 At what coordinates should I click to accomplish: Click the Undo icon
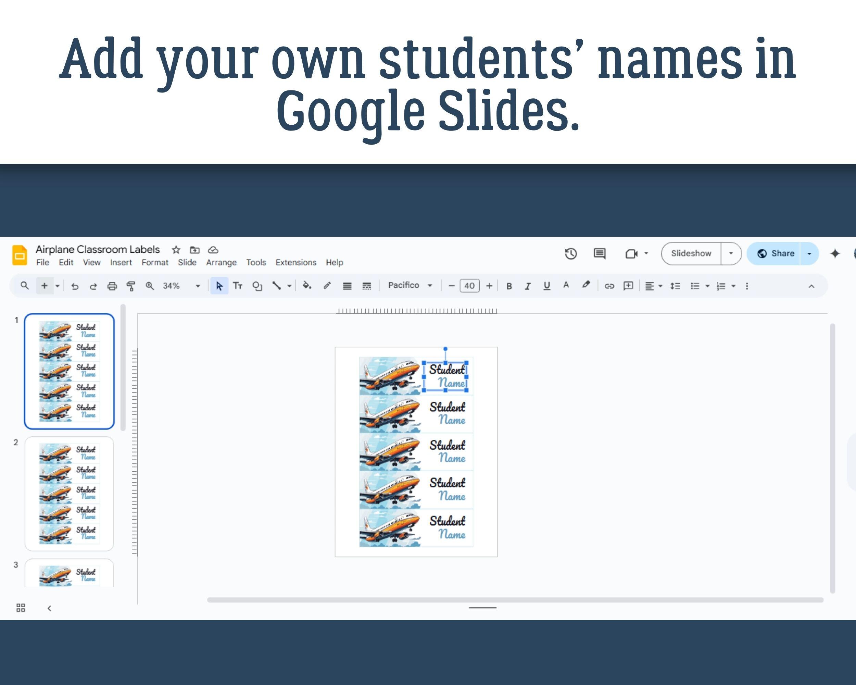(x=75, y=286)
